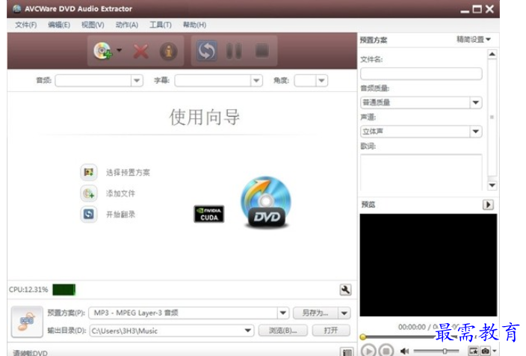The image size is (526, 356).
Task: Mute via the speaker icon
Action: coord(404,351)
